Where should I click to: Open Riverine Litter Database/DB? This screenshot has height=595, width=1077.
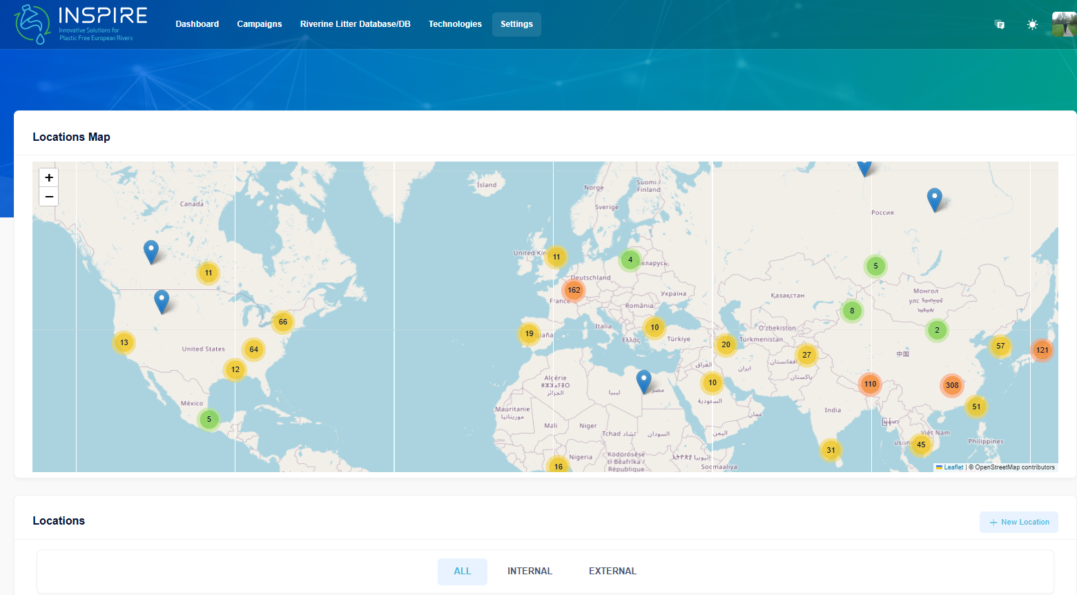coord(355,24)
